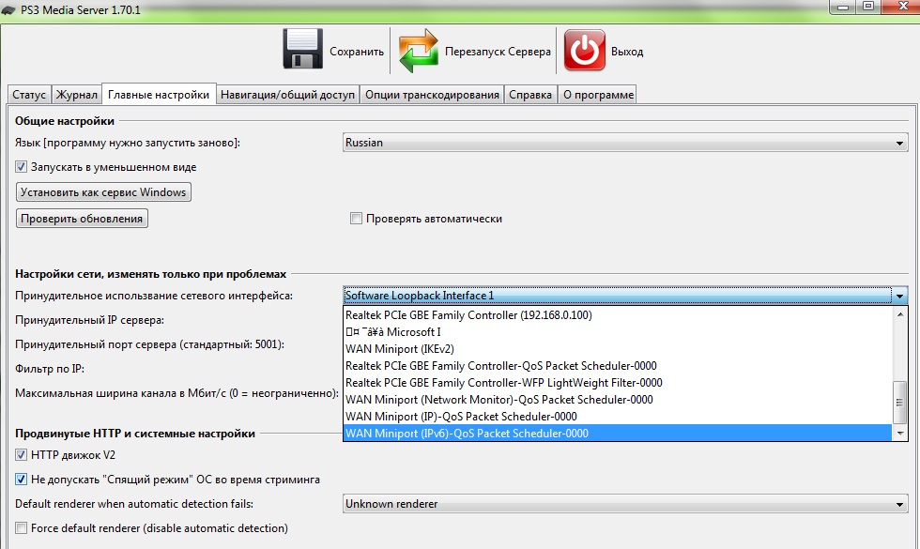The height and width of the screenshot is (549, 920).
Task: Click the green-orange arrows Restart Server icon
Action: pyautogui.click(x=419, y=51)
